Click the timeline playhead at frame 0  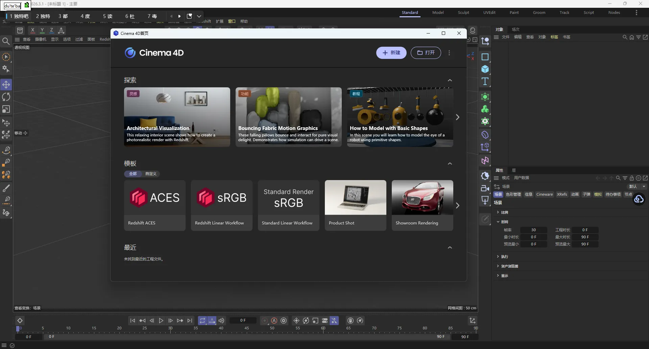point(18,329)
